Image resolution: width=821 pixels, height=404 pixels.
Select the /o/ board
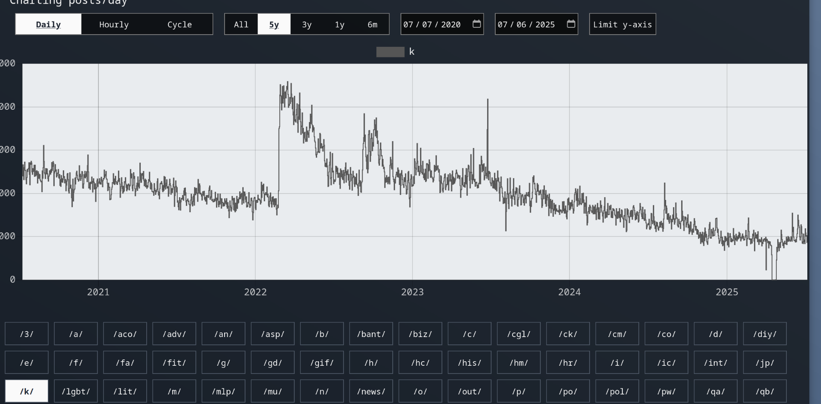pyautogui.click(x=420, y=391)
